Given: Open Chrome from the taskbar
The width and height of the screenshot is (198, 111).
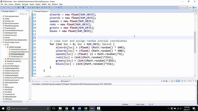Looking at the screenshot, I should [x=67, y=108].
